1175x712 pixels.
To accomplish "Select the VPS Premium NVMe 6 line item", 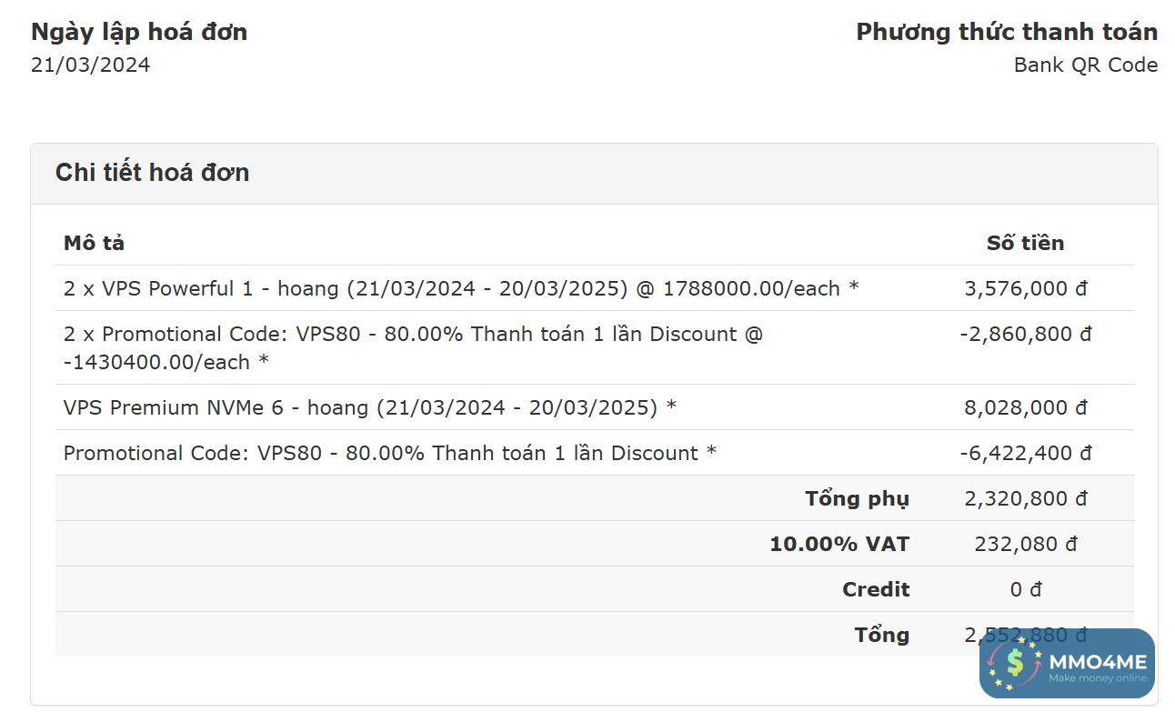I will (x=369, y=407).
